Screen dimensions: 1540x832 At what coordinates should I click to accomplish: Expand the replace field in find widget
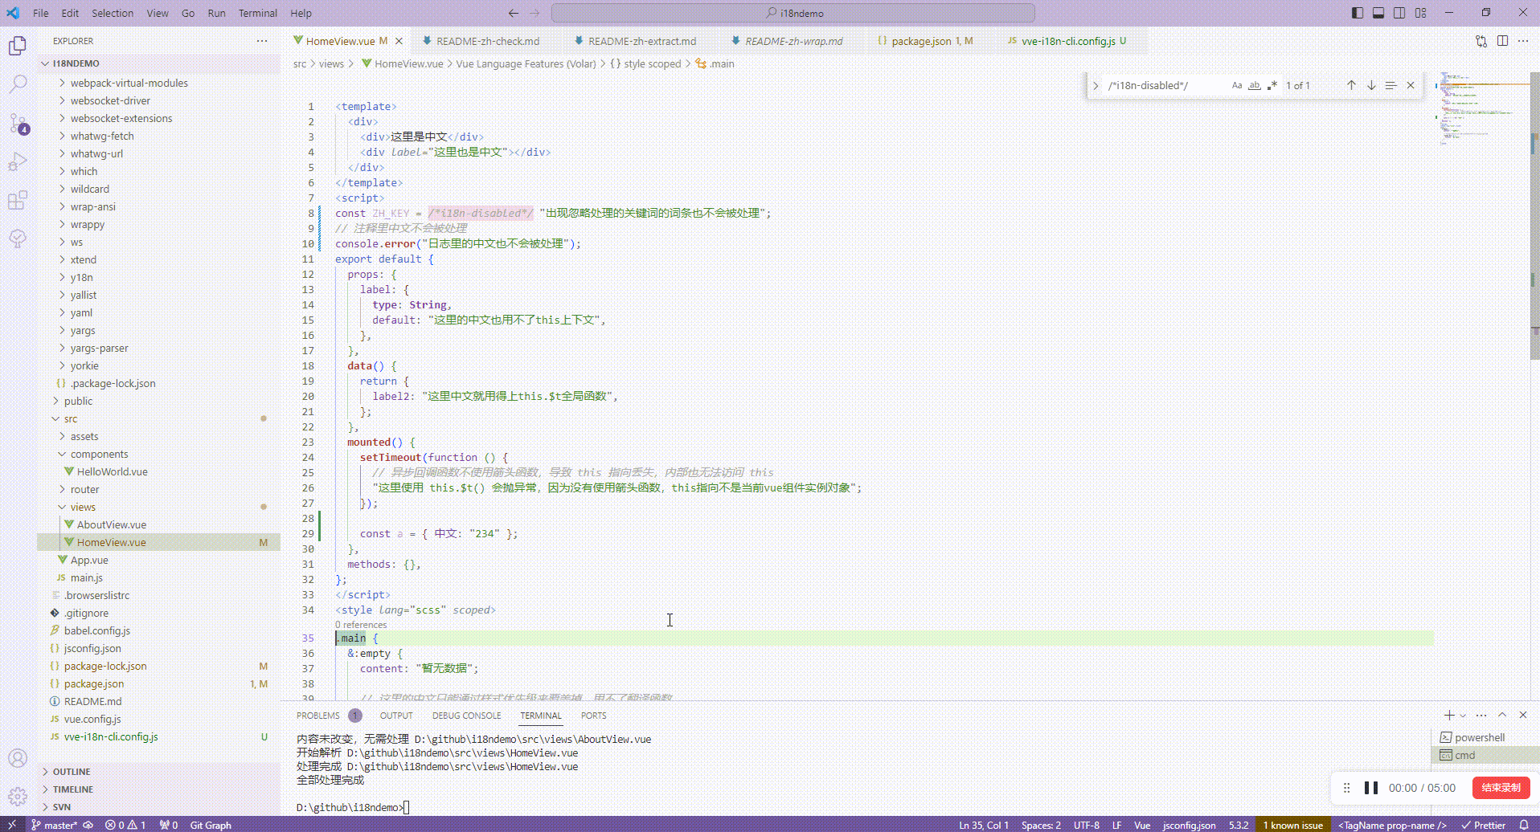(1096, 85)
